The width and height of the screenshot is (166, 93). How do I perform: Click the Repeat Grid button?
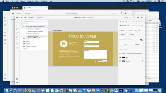coord(125,26)
